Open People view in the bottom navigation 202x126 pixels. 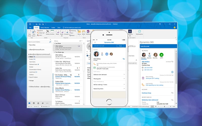coord(43,103)
